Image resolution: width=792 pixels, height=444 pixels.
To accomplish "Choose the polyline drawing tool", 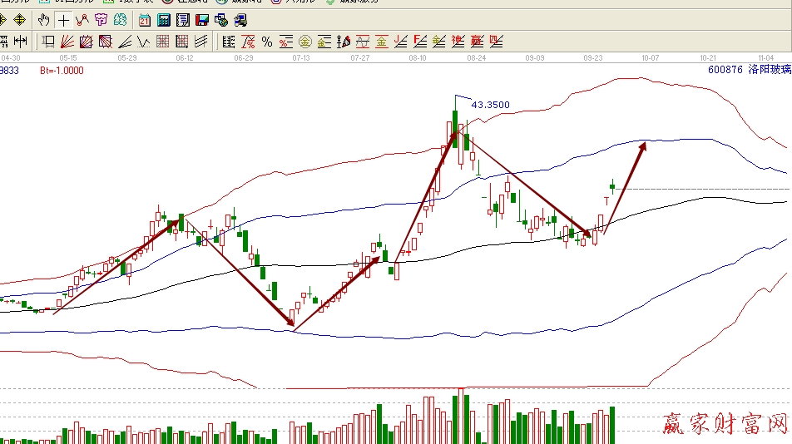I will coord(82,19).
